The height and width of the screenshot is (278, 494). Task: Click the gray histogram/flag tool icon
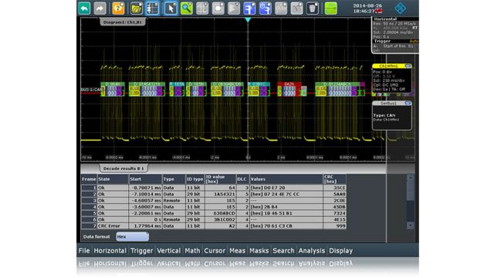(233, 8)
